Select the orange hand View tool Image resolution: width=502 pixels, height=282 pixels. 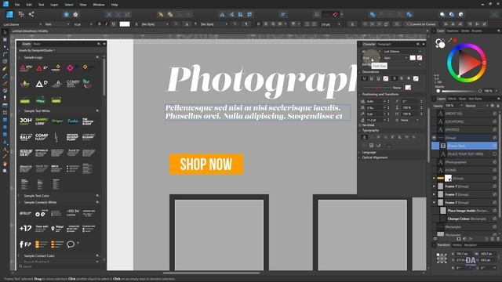[x=5, y=164]
